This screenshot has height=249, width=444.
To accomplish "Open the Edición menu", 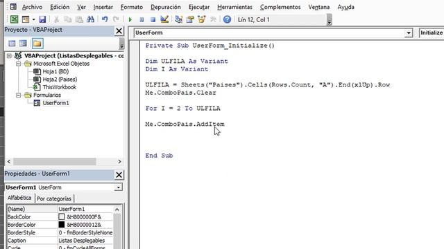I will (60, 7).
